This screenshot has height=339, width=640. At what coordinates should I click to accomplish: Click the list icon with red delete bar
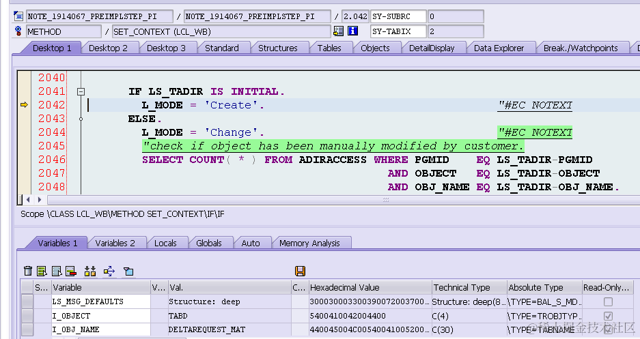pos(71,271)
